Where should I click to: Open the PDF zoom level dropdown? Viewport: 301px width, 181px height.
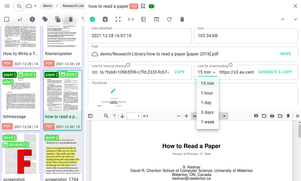pos(210,116)
